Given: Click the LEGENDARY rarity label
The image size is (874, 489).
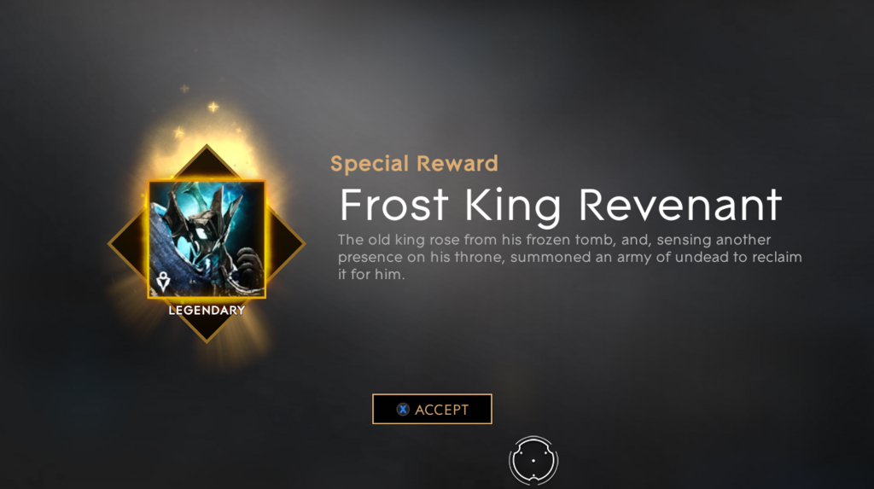Looking at the screenshot, I should [x=207, y=311].
